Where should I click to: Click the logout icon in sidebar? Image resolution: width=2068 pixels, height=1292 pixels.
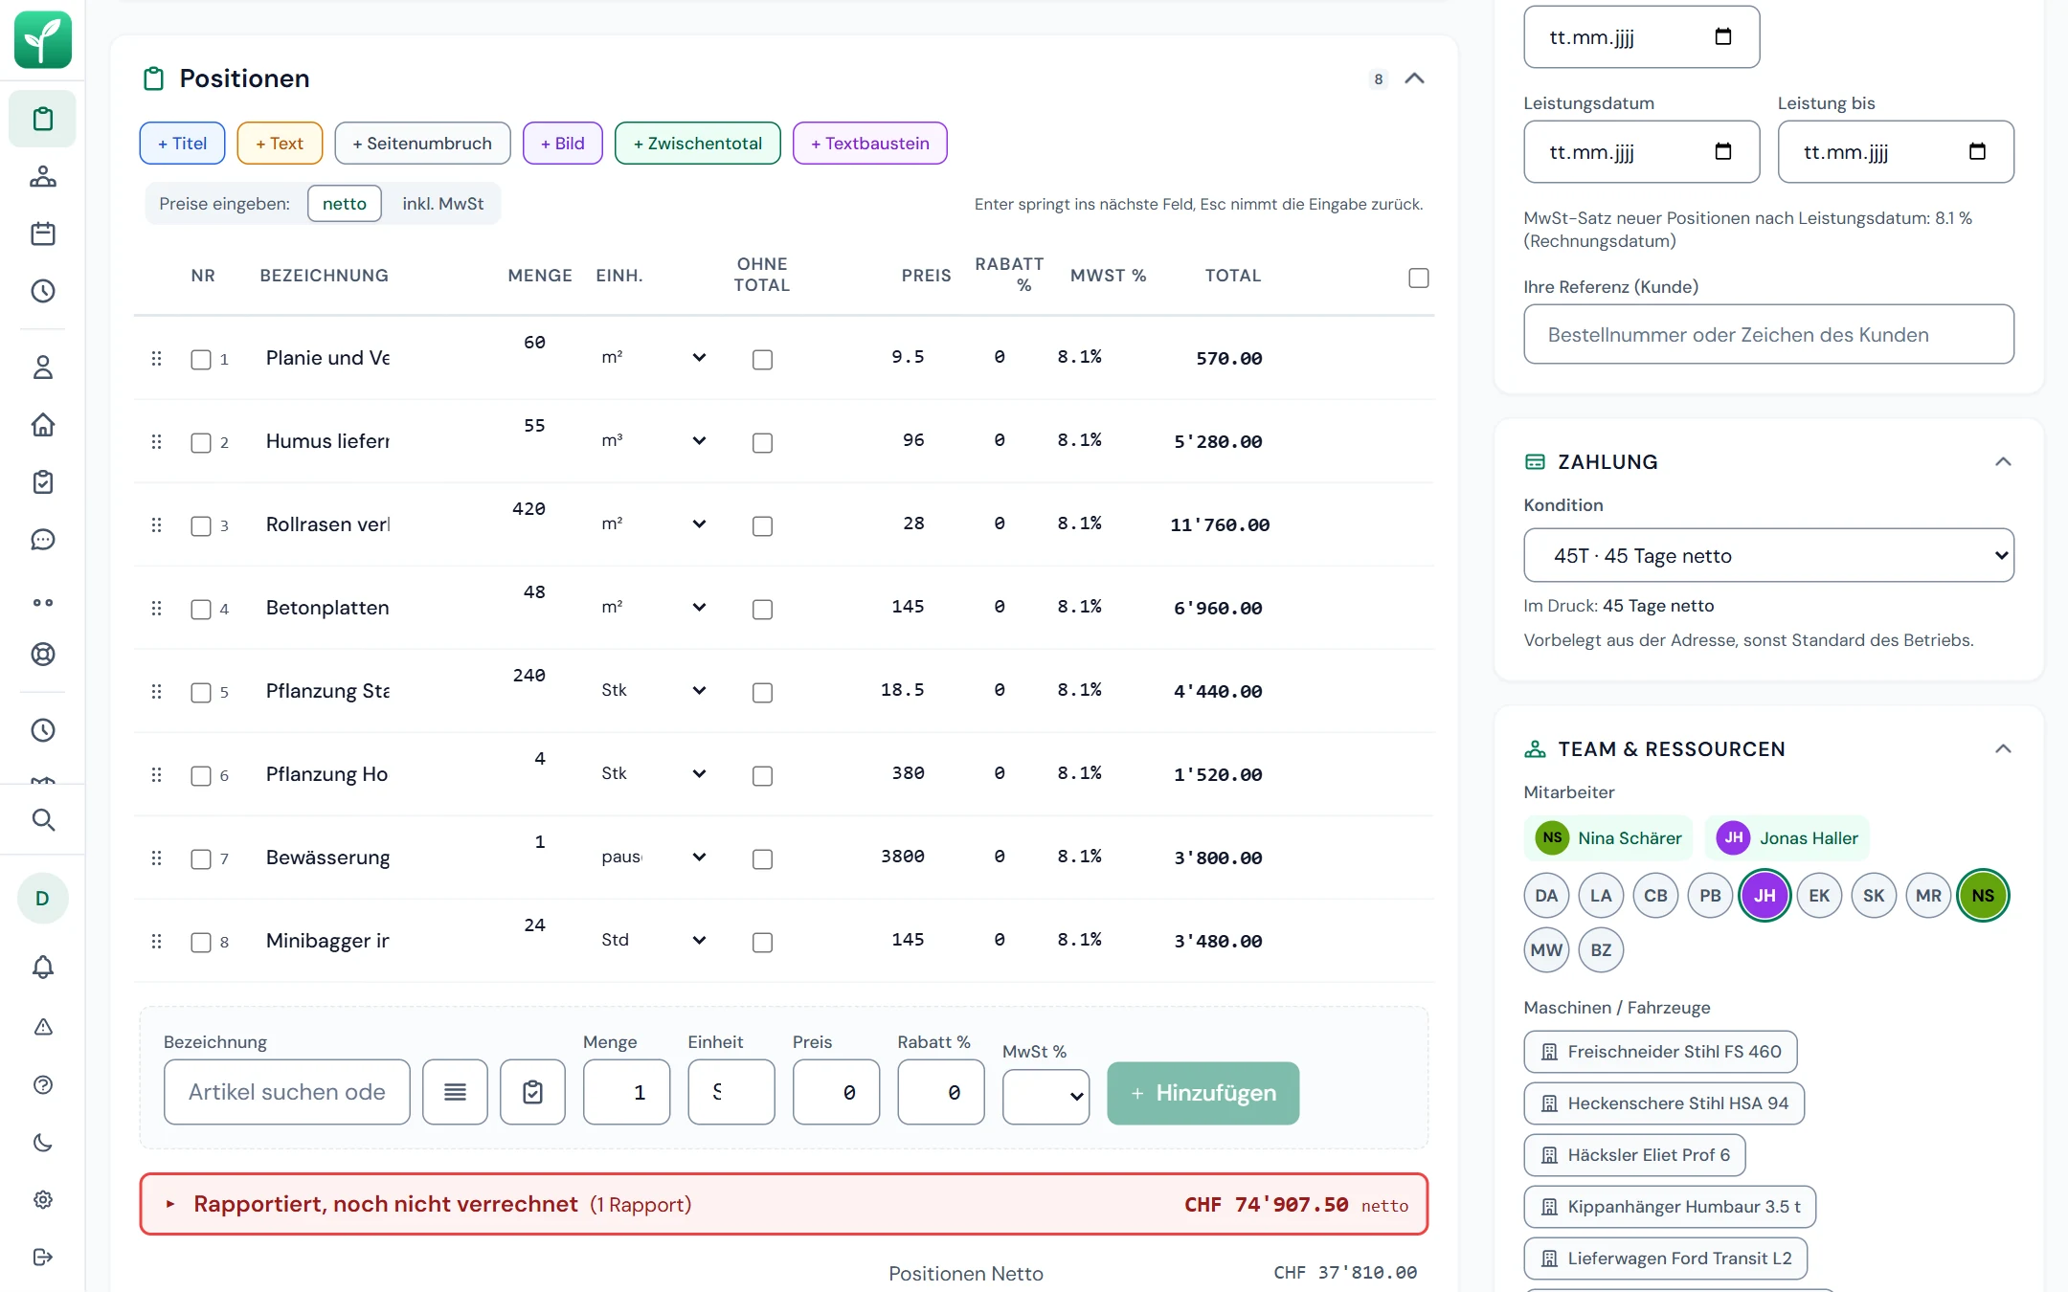[43, 1258]
